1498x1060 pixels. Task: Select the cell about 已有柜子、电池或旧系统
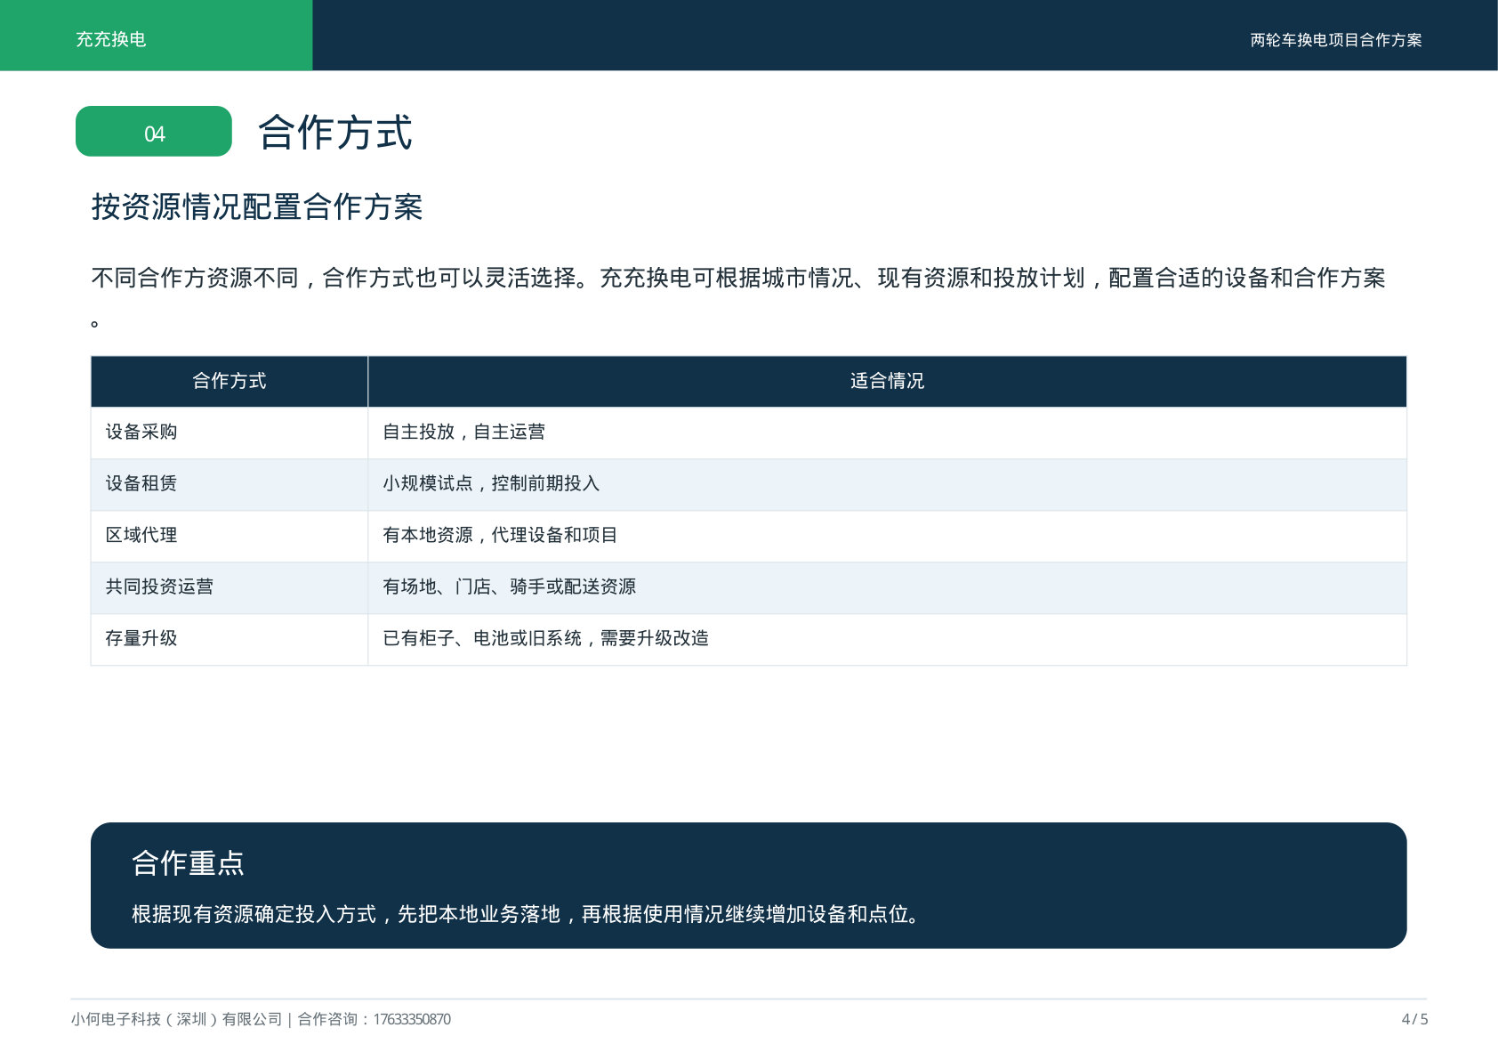pyautogui.click(x=887, y=639)
